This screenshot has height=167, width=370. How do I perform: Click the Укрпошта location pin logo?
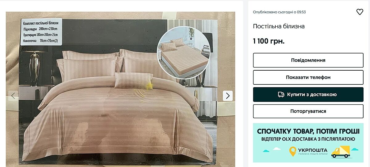293,152
